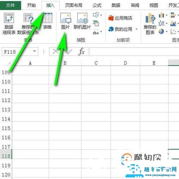Insert a scatter chart

click(x=173, y=31)
